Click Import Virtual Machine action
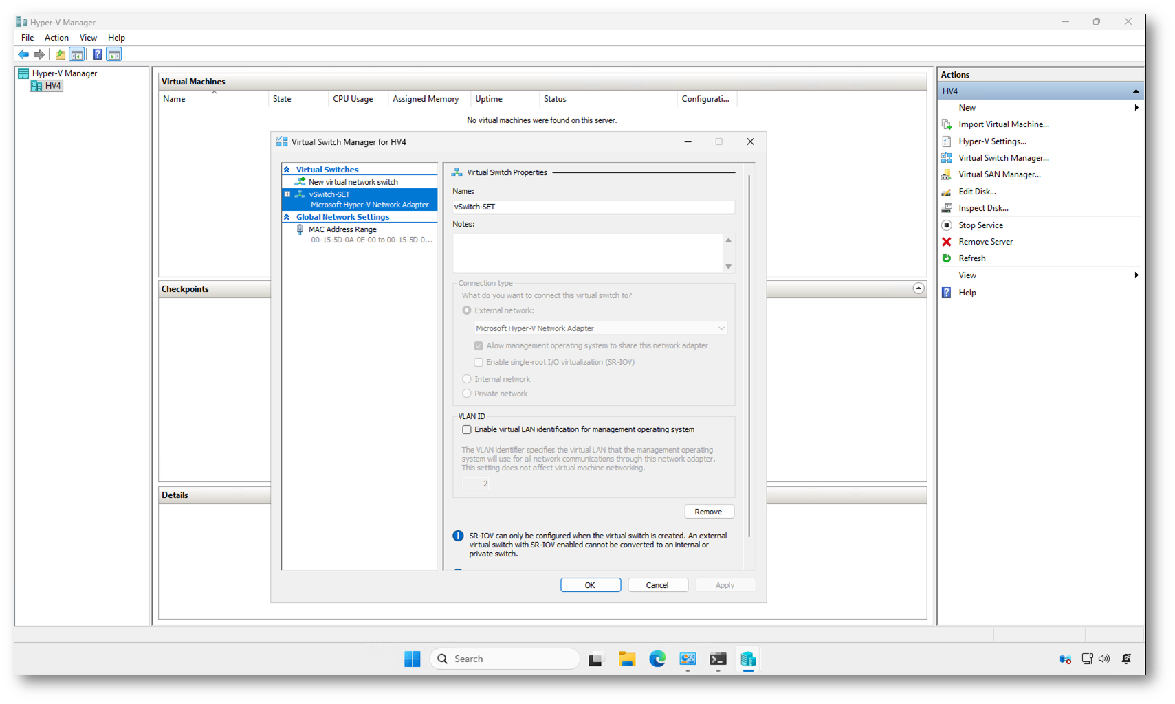The width and height of the screenshot is (1175, 704). 1003,124
